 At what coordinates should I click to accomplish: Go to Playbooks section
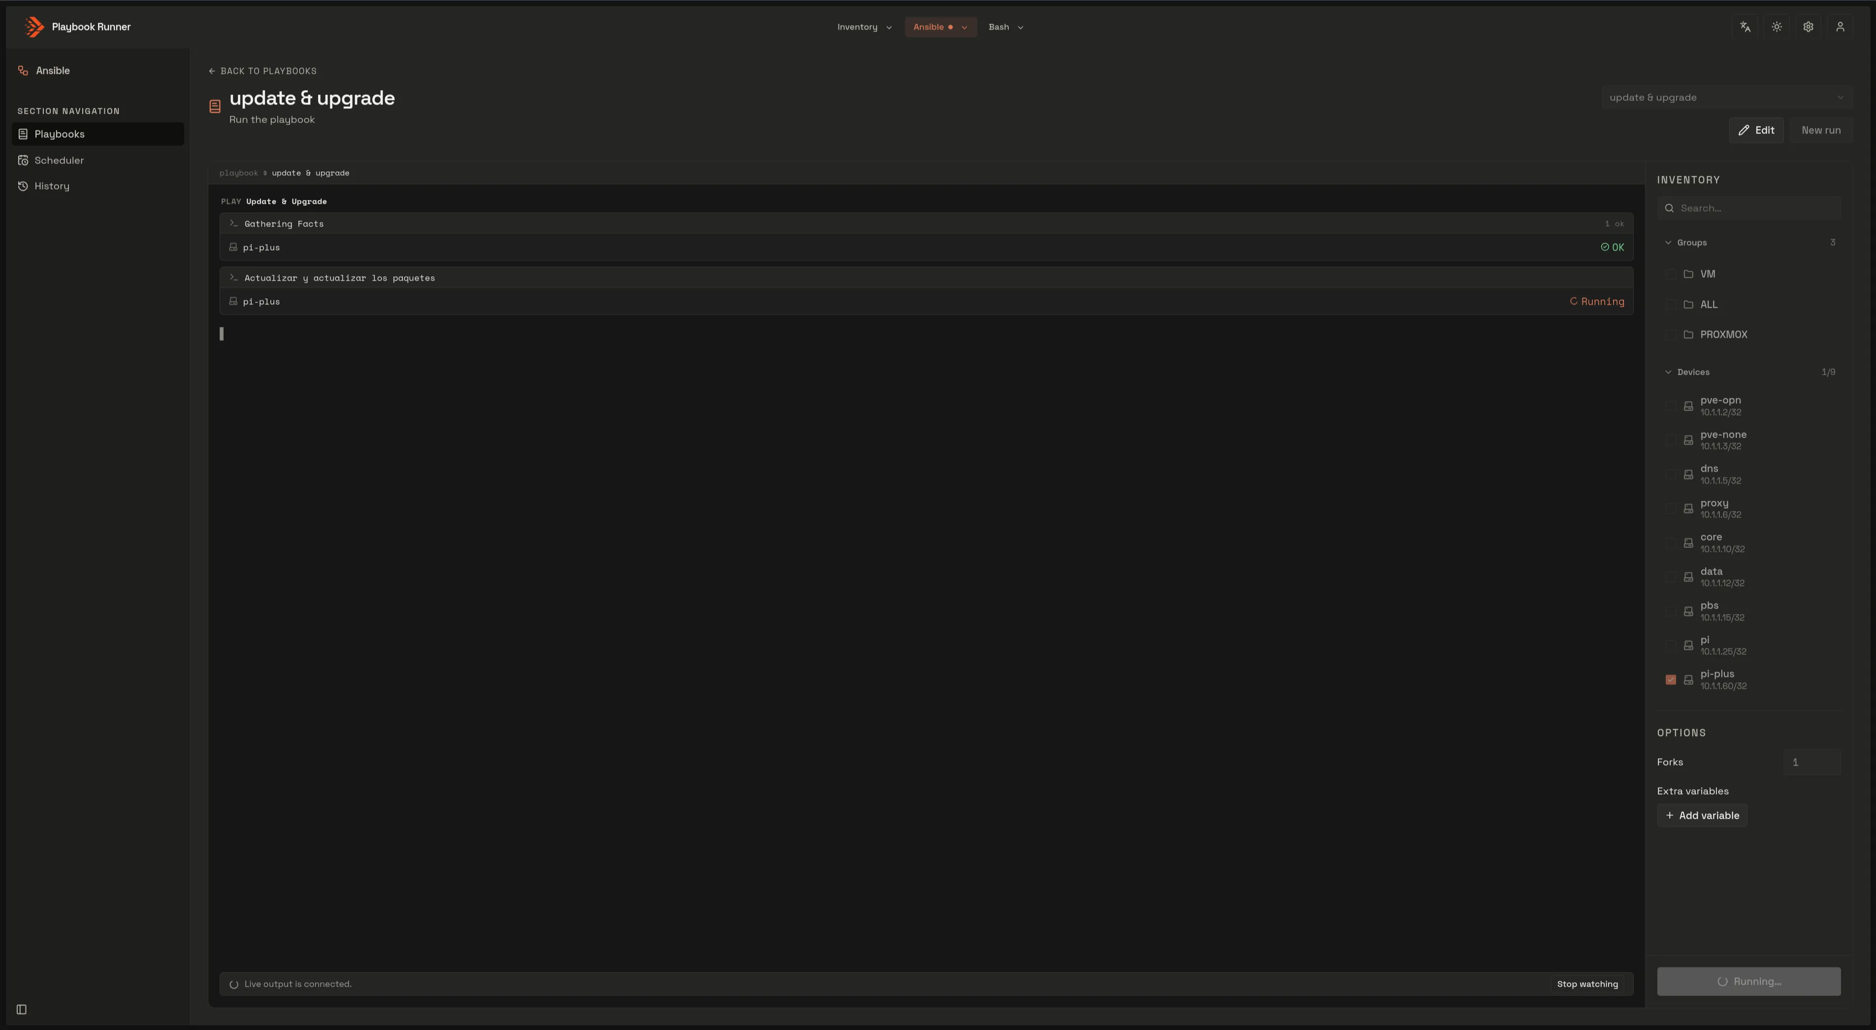click(x=97, y=134)
